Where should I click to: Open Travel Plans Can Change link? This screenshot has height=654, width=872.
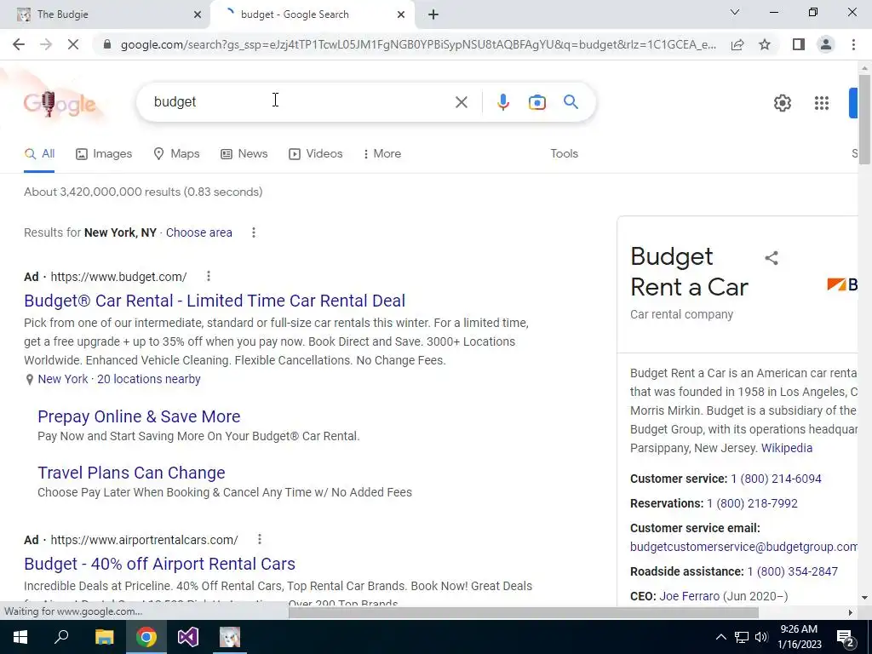131,472
